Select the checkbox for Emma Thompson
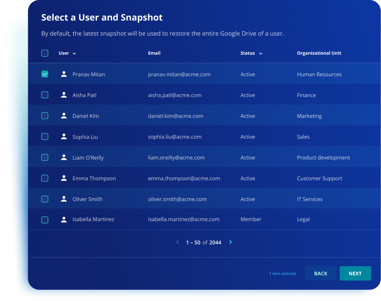Screen dimensions: 381x301 pyautogui.click(x=45, y=178)
